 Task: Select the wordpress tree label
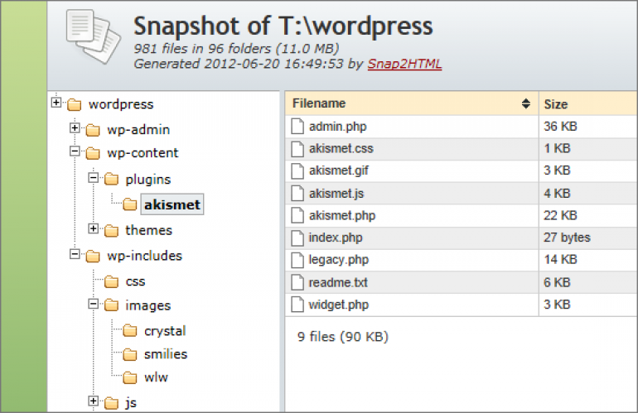click(121, 104)
